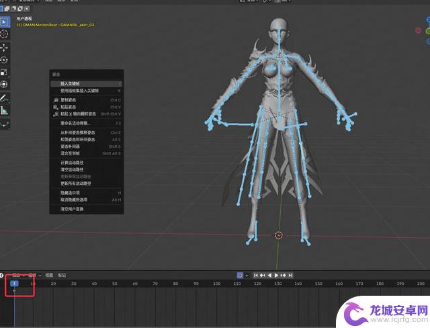Open the timeline playback dropdown
This screenshot has width=430, height=328.
click(18, 275)
